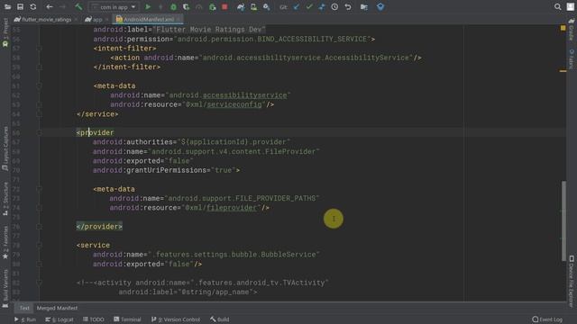The height and width of the screenshot is (324, 577).
Task: Open the Logcat tool window
Action: coord(60,319)
